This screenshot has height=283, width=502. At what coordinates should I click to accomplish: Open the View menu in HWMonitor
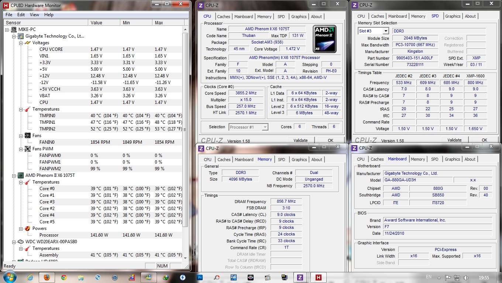click(34, 15)
